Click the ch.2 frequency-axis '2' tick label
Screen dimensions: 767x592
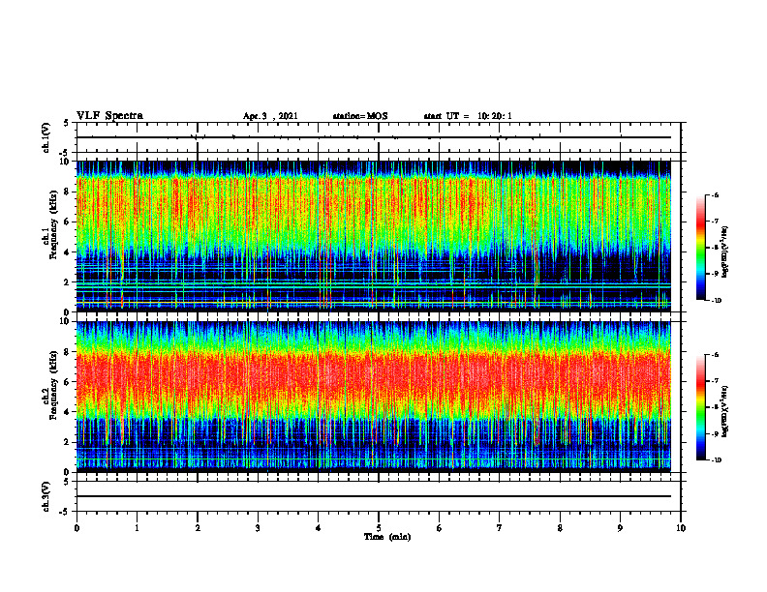(x=68, y=442)
